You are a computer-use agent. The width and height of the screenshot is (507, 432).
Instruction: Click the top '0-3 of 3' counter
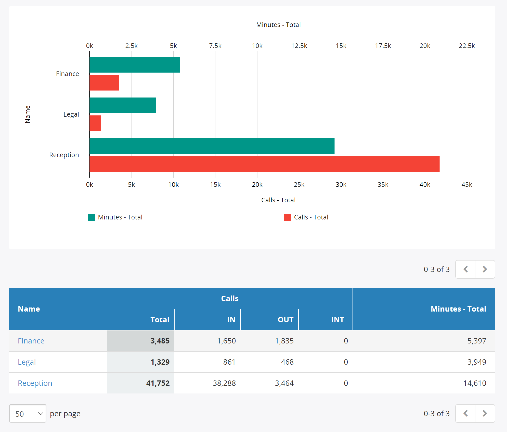[x=437, y=269]
